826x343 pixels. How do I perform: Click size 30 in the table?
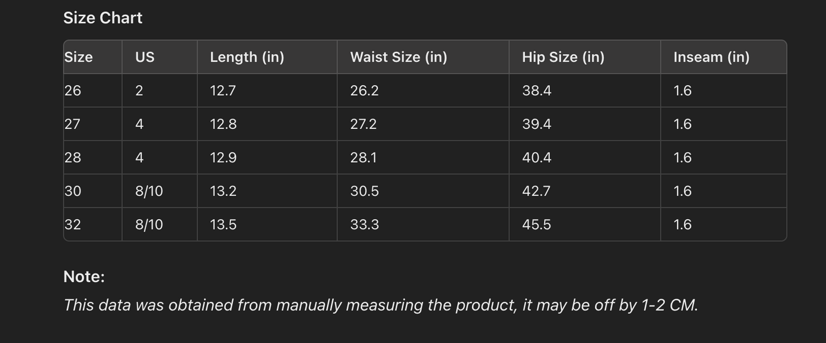[73, 191]
